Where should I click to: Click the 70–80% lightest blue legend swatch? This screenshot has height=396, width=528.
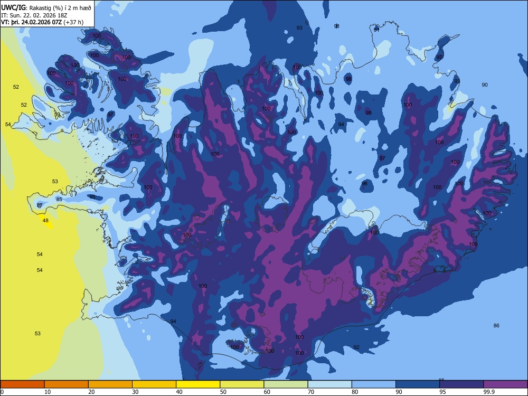click(x=329, y=384)
